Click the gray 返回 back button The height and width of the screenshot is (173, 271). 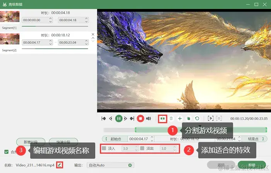(x=221, y=165)
